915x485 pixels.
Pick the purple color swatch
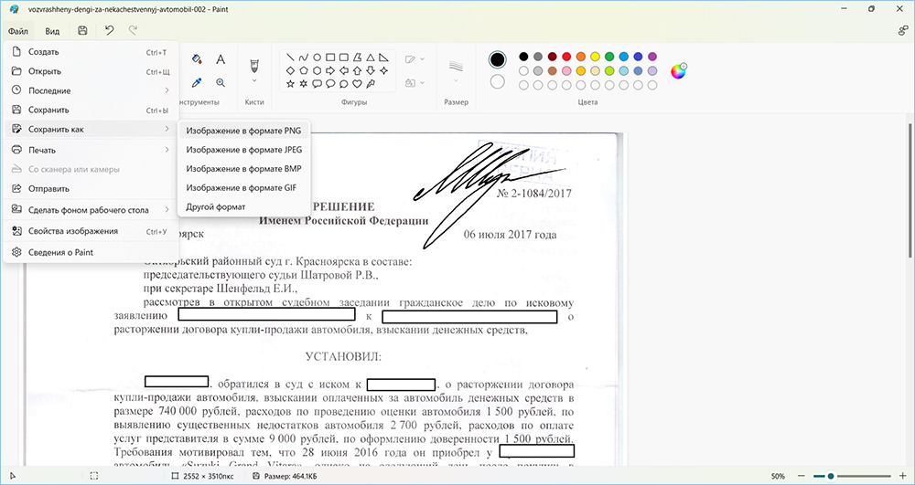pos(652,57)
